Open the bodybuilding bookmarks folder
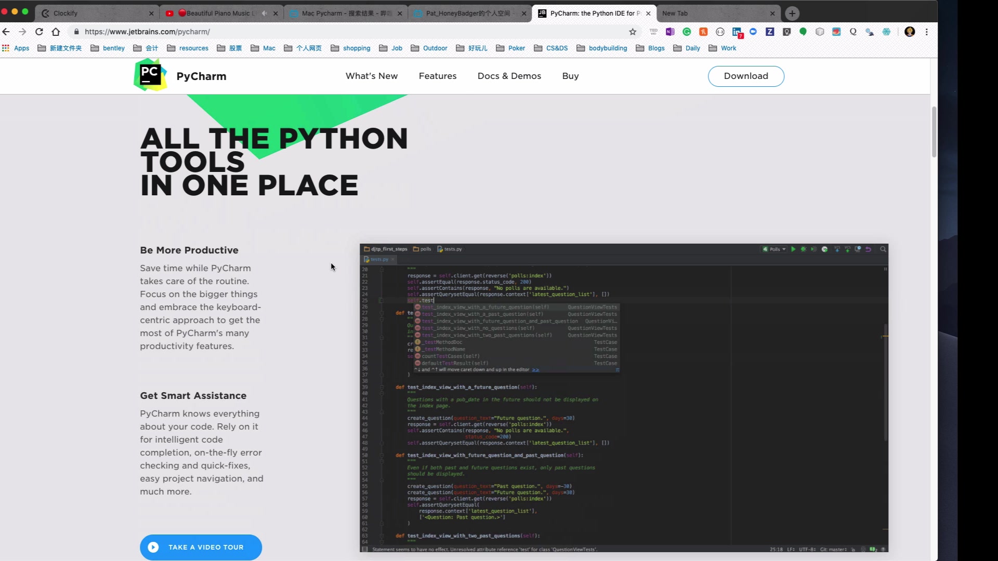The image size is (998, 561). coord(602,48)
